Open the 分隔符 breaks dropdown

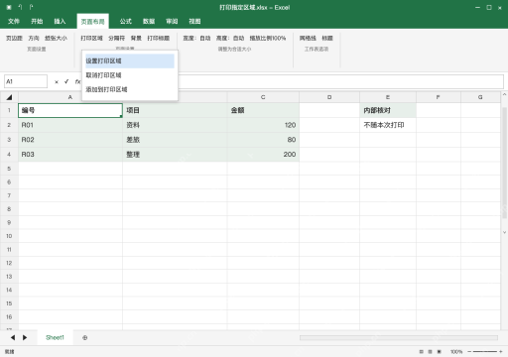point(117,39)
